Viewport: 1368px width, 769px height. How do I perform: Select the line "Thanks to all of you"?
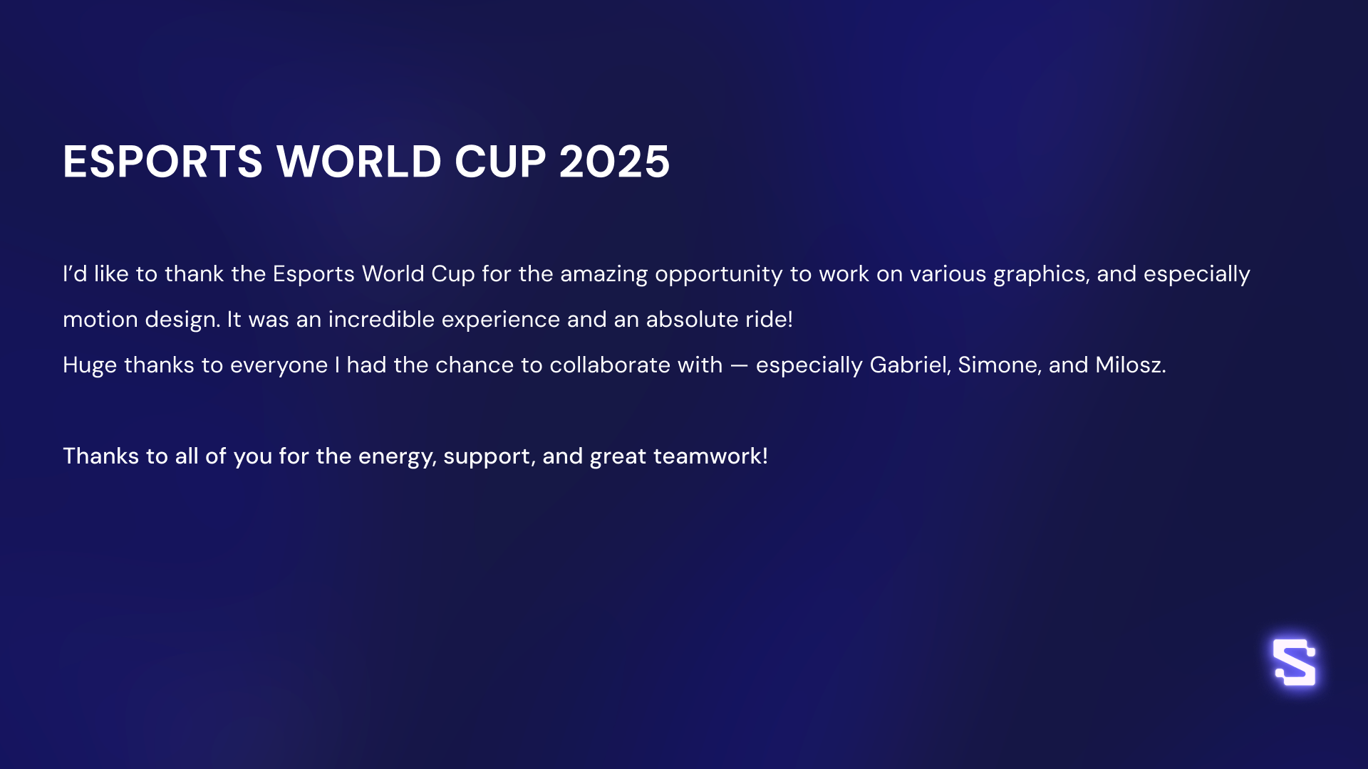pyautogui.click(x=415, y=456)
